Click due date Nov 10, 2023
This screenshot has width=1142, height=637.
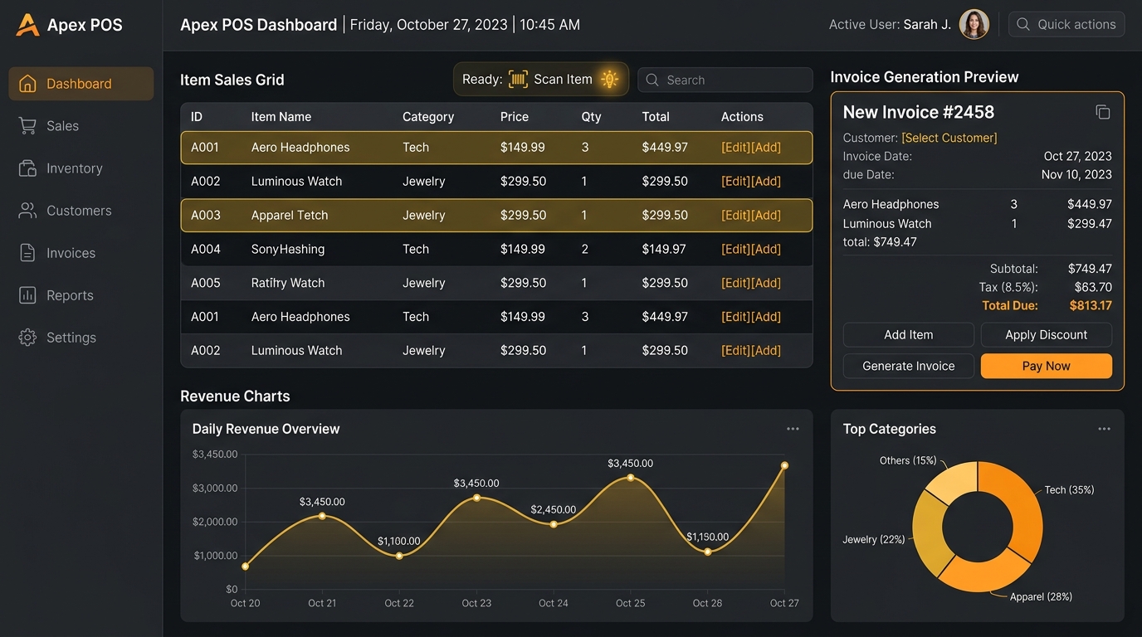click(1076, 174)
